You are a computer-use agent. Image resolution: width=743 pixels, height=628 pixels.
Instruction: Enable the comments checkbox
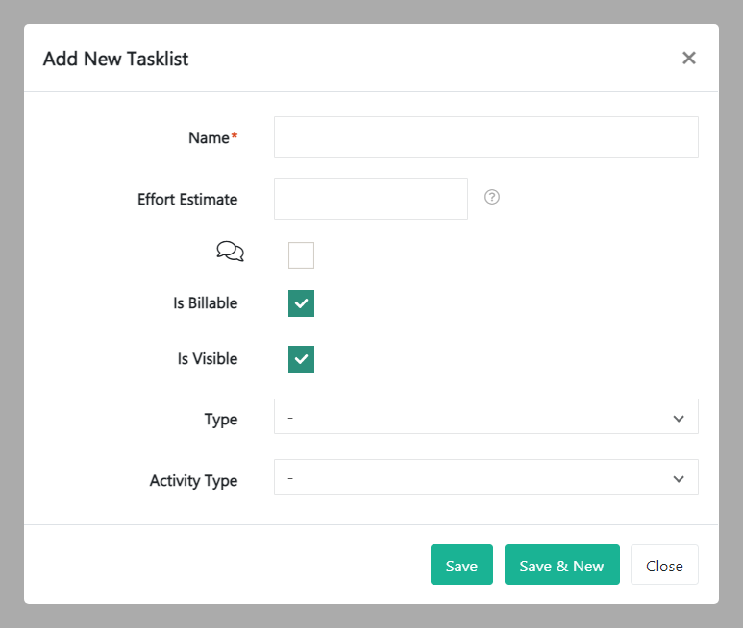[x=301, y=255]
